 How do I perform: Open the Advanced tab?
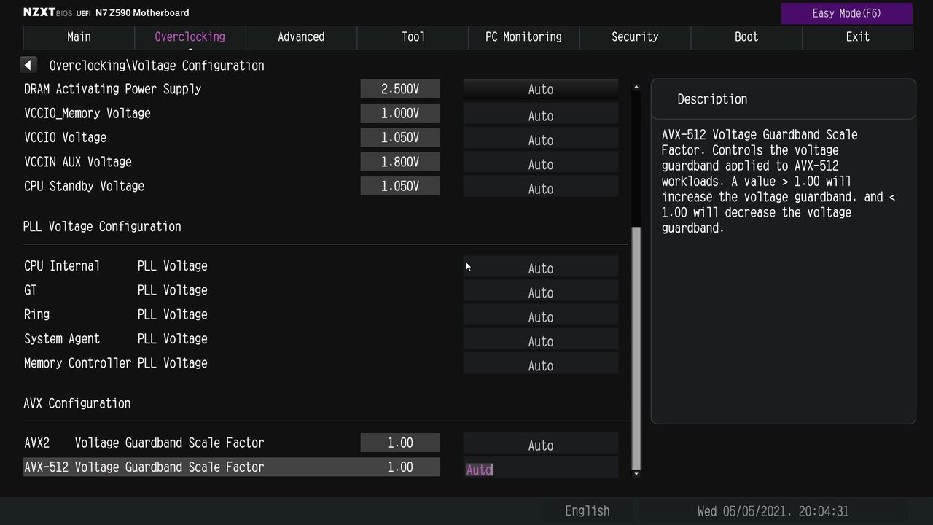coord(301,37)
